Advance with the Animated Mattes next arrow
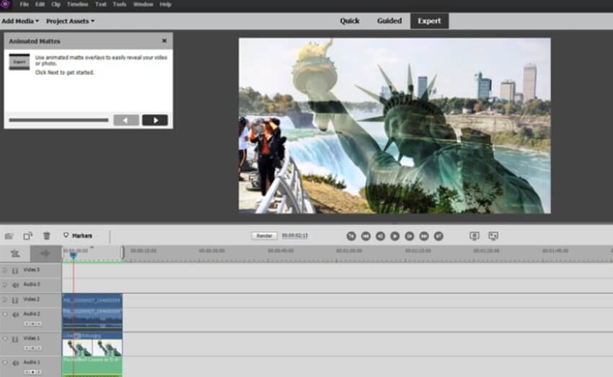 [155, 120]
